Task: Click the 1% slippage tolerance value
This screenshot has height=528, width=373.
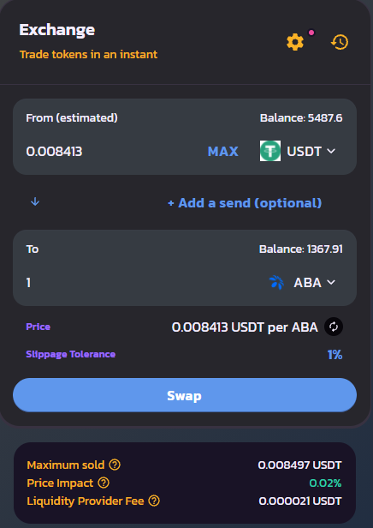Action: click(x=335, y=354)
